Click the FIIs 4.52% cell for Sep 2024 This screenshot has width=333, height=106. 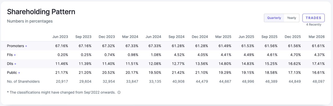(179, 55)
